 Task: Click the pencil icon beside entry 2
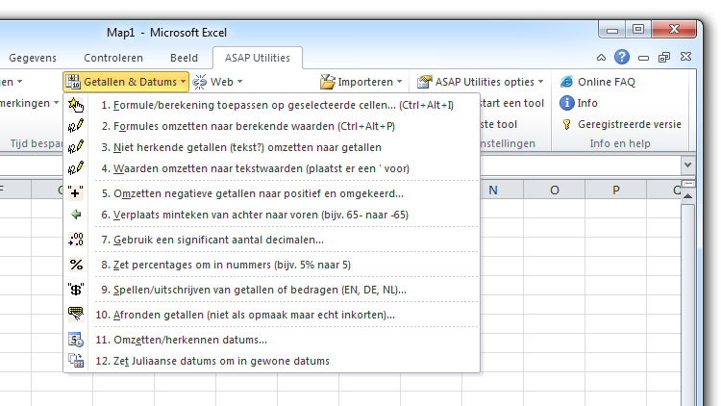(76, 126)
